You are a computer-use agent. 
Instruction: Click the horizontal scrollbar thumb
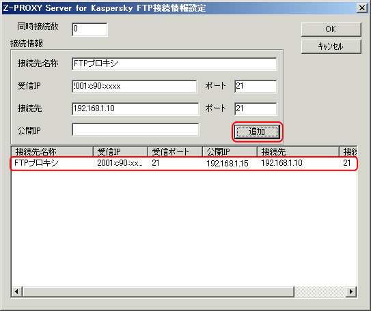point(158,292)
